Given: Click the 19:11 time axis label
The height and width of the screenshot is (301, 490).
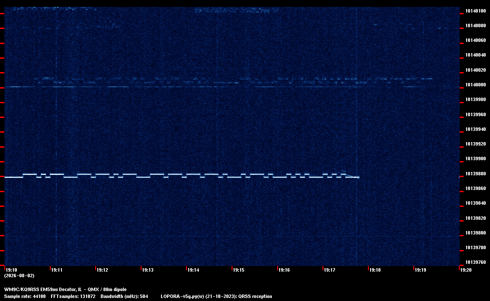Looking at the screenshot, I should 57,270.
